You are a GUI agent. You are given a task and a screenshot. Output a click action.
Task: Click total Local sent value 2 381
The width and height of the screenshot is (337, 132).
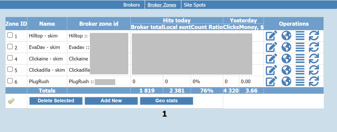coord(177,91)
